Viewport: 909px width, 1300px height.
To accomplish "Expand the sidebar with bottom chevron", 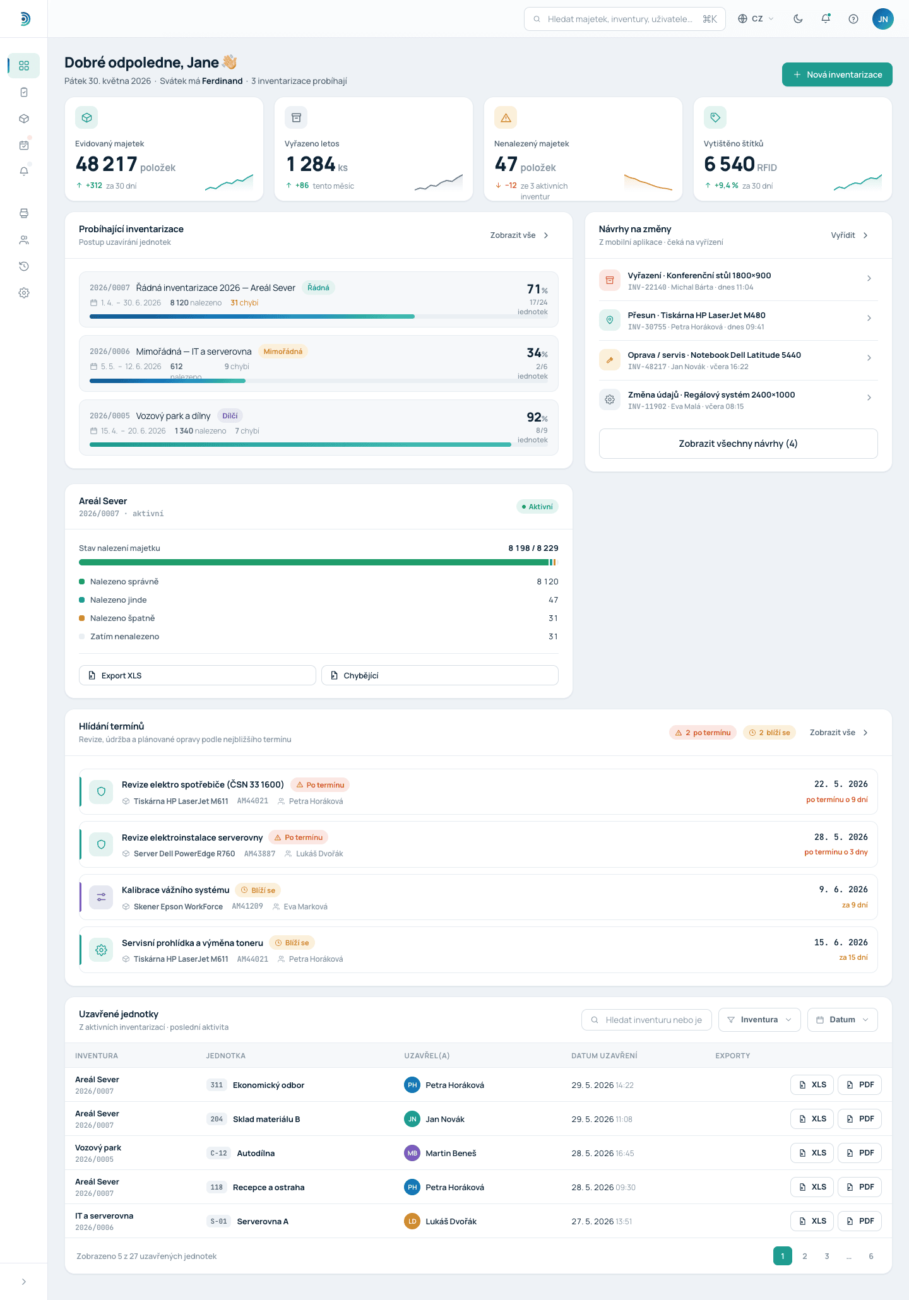I will point(24,1282).
